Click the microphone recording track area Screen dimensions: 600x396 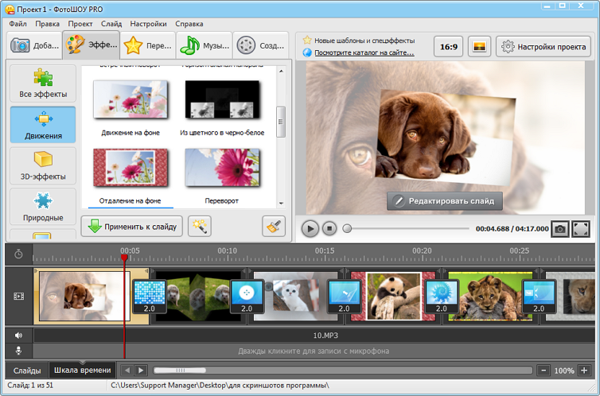tap(314, 351)
